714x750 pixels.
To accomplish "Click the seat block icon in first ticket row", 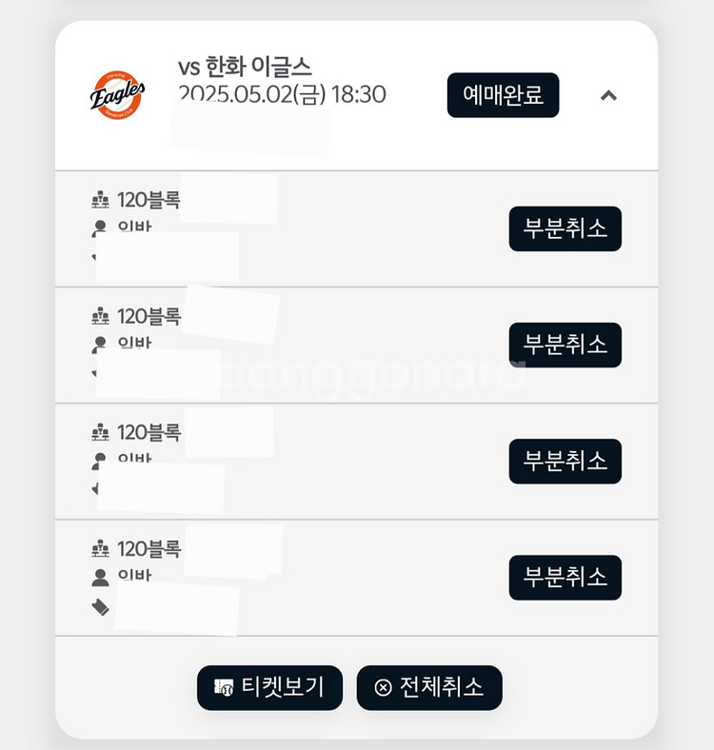I will 100,200.
